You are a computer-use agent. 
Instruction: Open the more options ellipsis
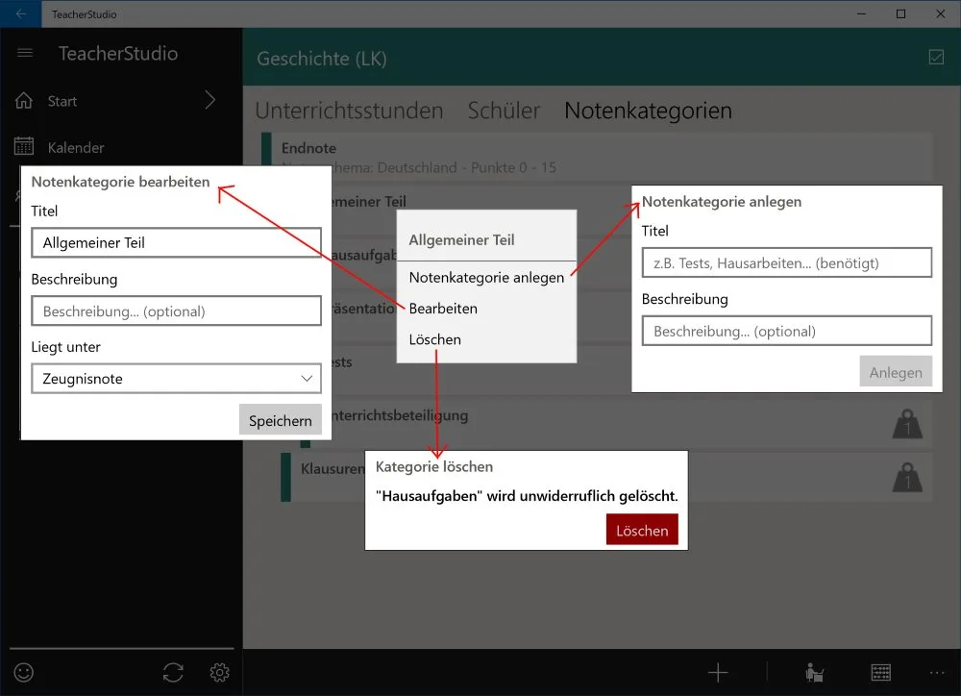tap(937, 673)
